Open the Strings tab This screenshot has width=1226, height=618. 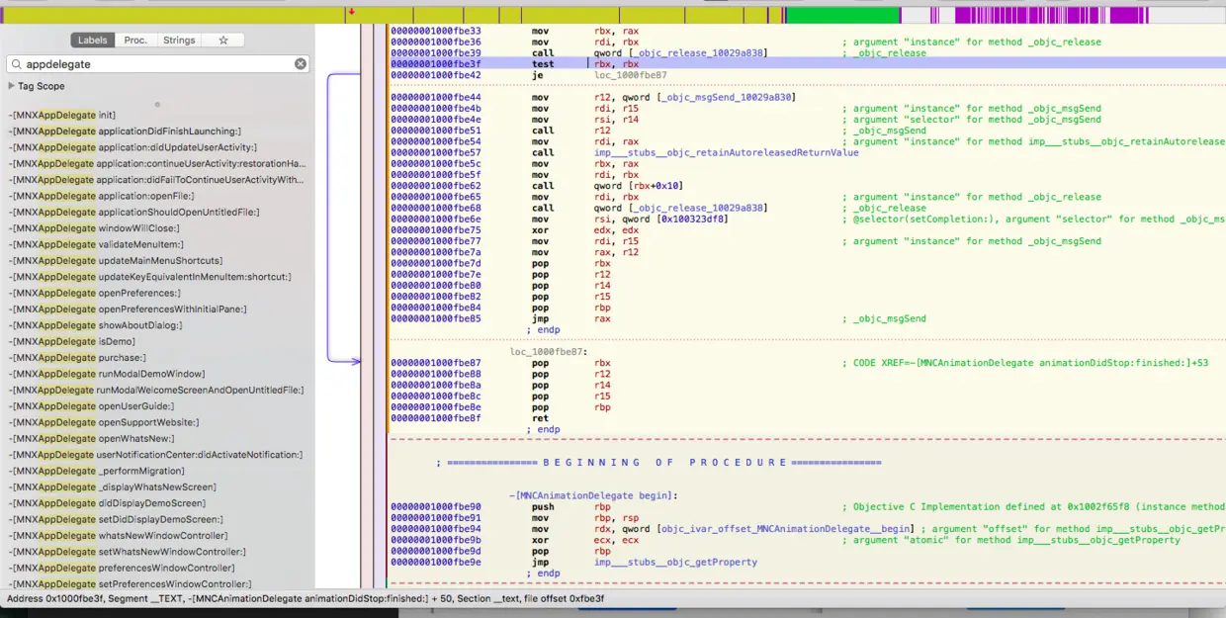[179, 41]
